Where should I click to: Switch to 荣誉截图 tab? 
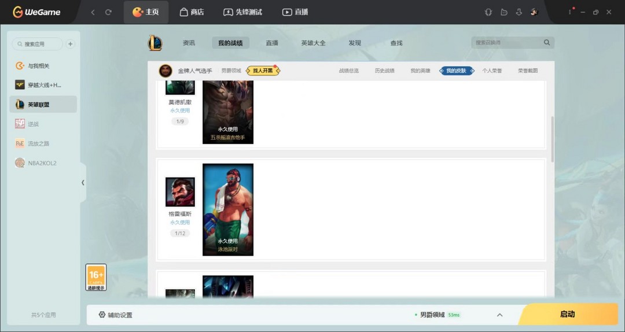tap(528, 71)
